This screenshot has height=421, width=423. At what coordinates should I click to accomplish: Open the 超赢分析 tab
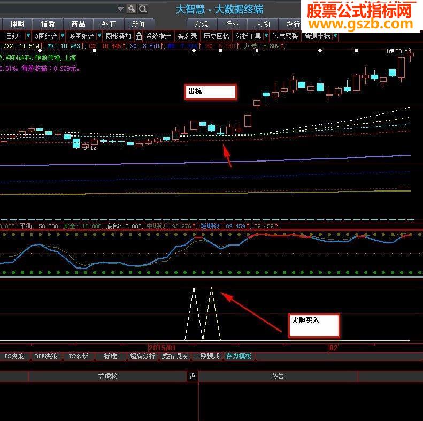[x=142, y=356]
